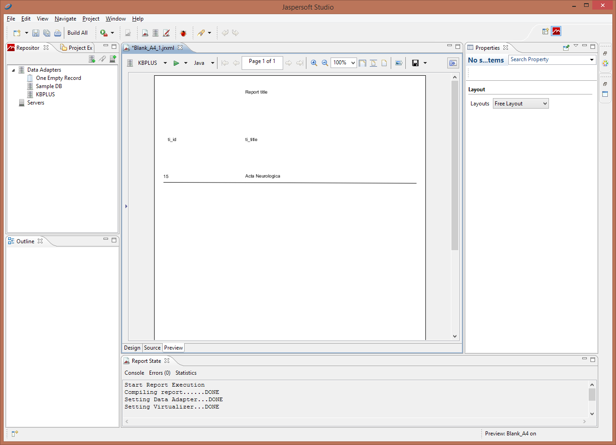
Task: Open the Navigate menu
Action: coord(65,19)
